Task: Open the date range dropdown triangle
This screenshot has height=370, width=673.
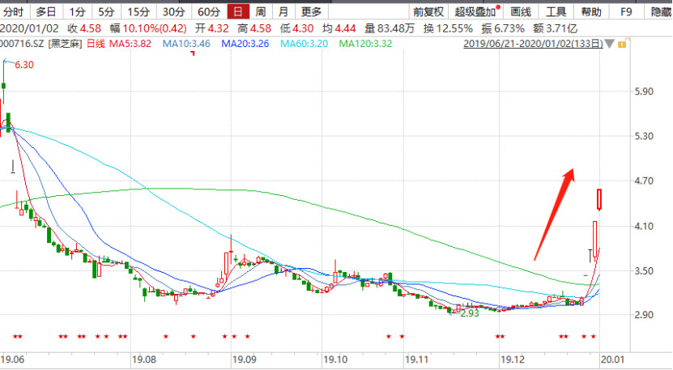Action: coord(610,44)
